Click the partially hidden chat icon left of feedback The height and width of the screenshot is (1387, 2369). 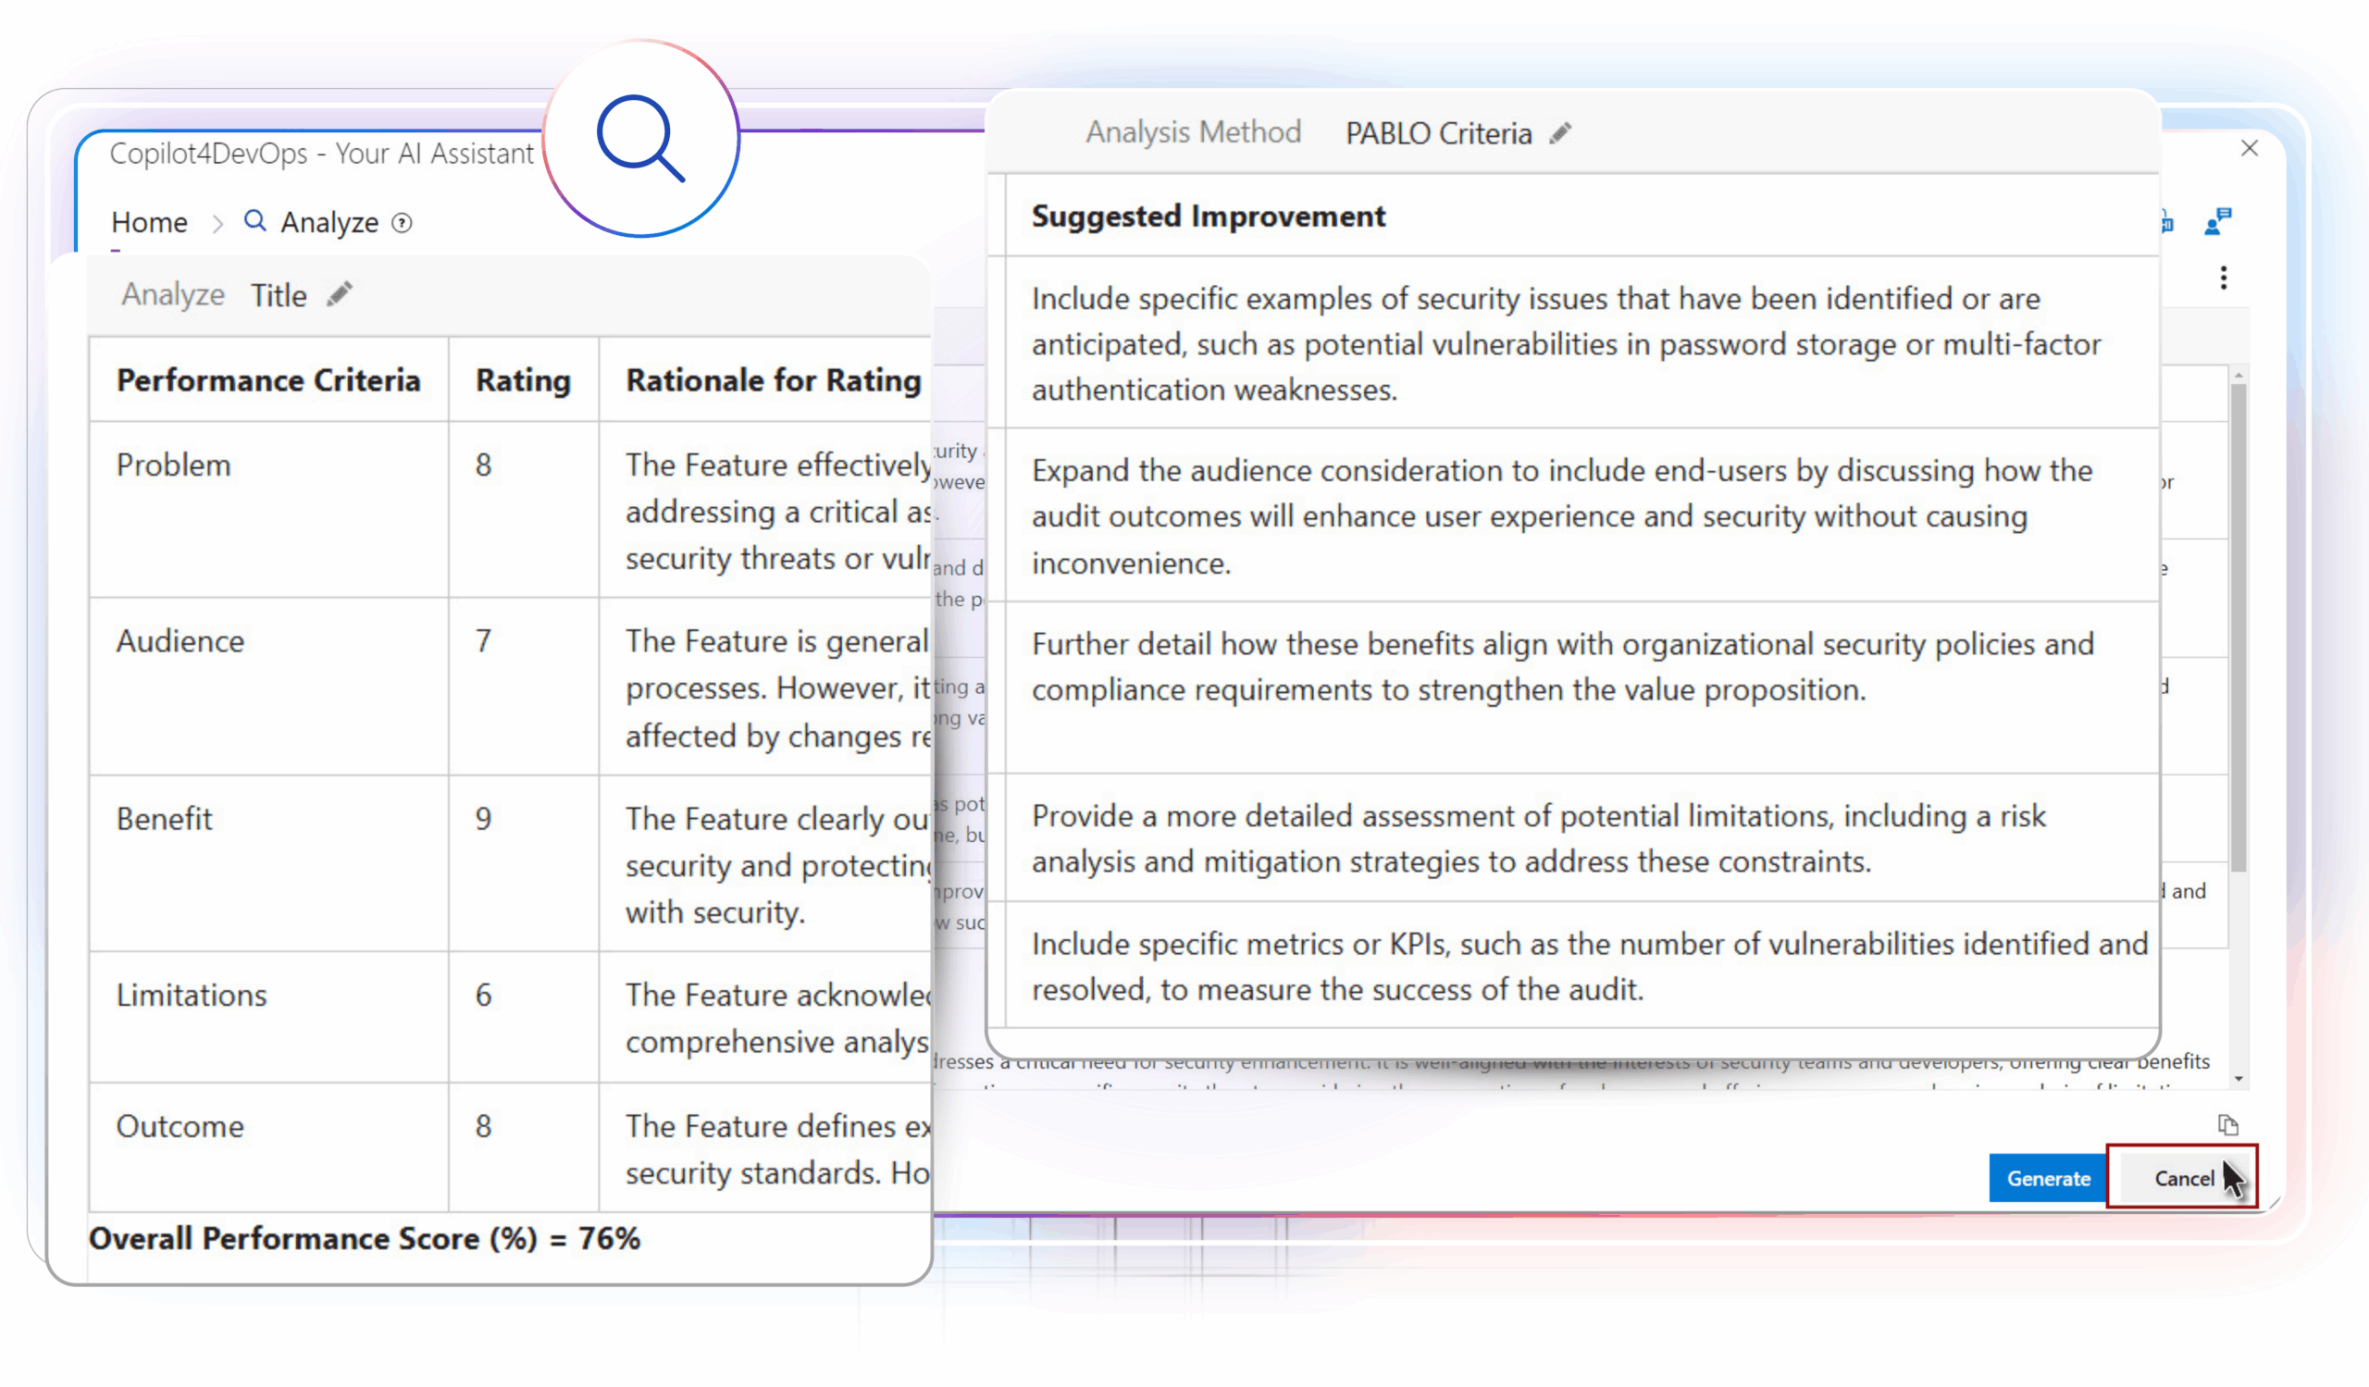[x=2167, y=223]
